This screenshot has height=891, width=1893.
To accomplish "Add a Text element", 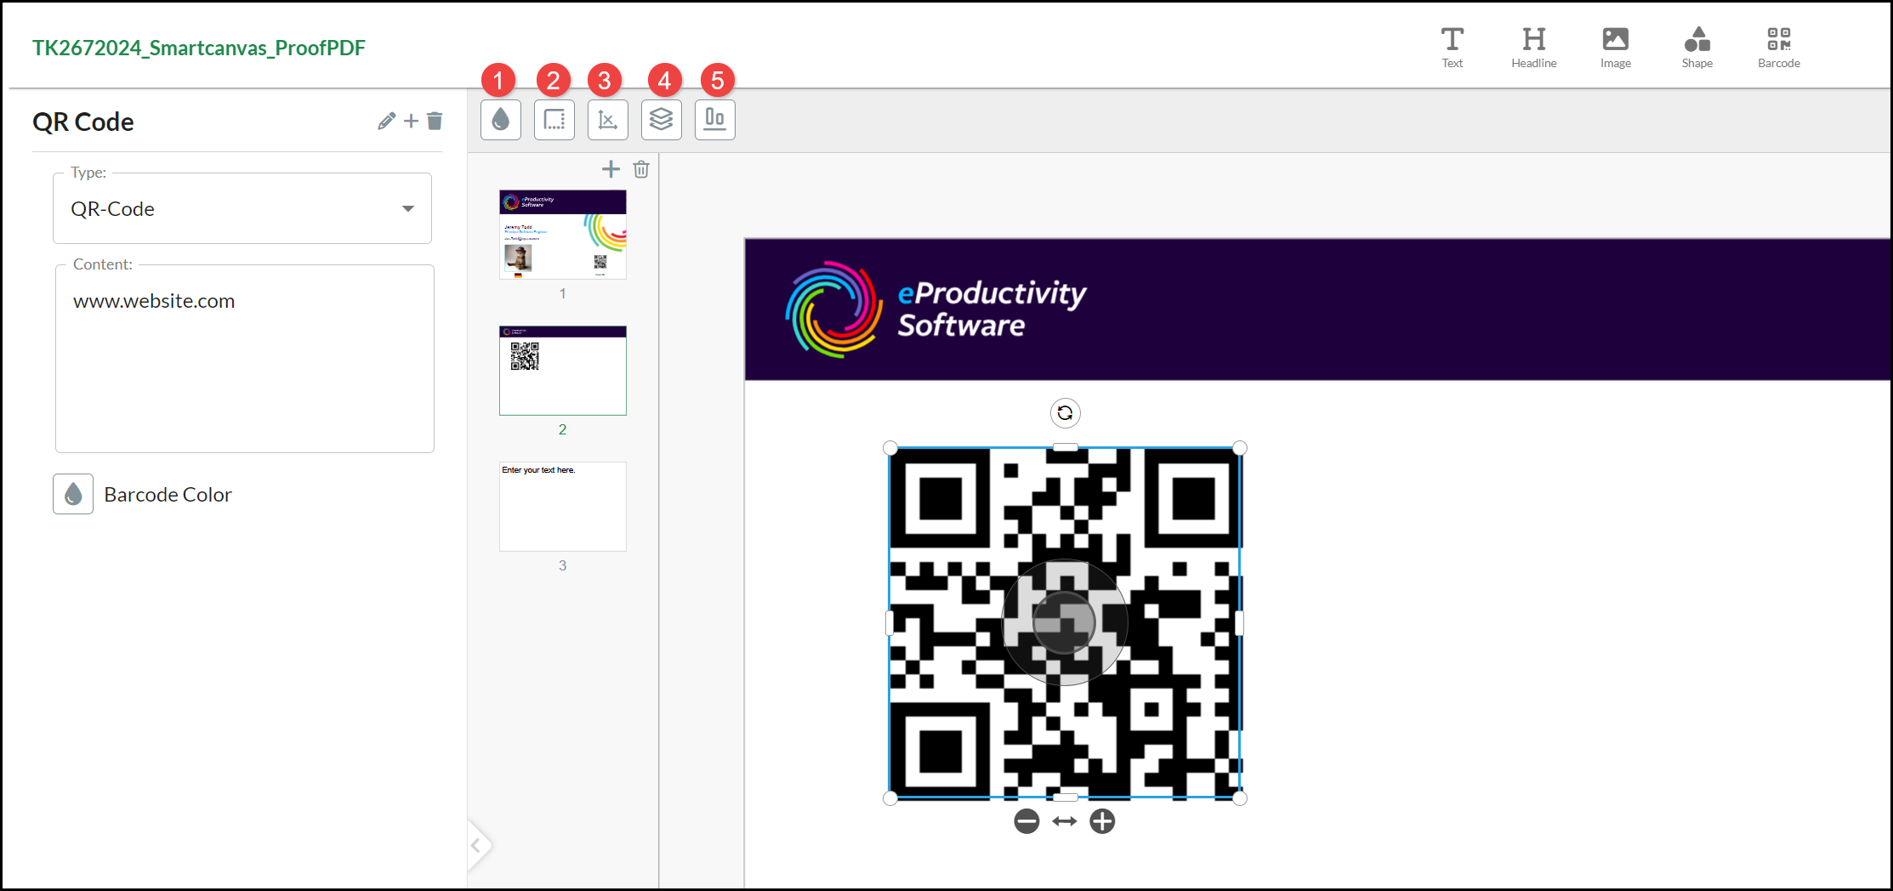I will (1452, 48).
